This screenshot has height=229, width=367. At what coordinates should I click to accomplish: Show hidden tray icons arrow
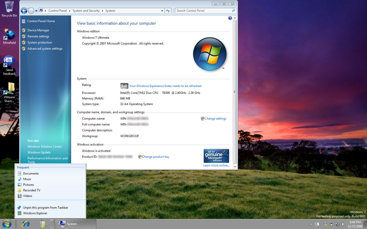311,224
